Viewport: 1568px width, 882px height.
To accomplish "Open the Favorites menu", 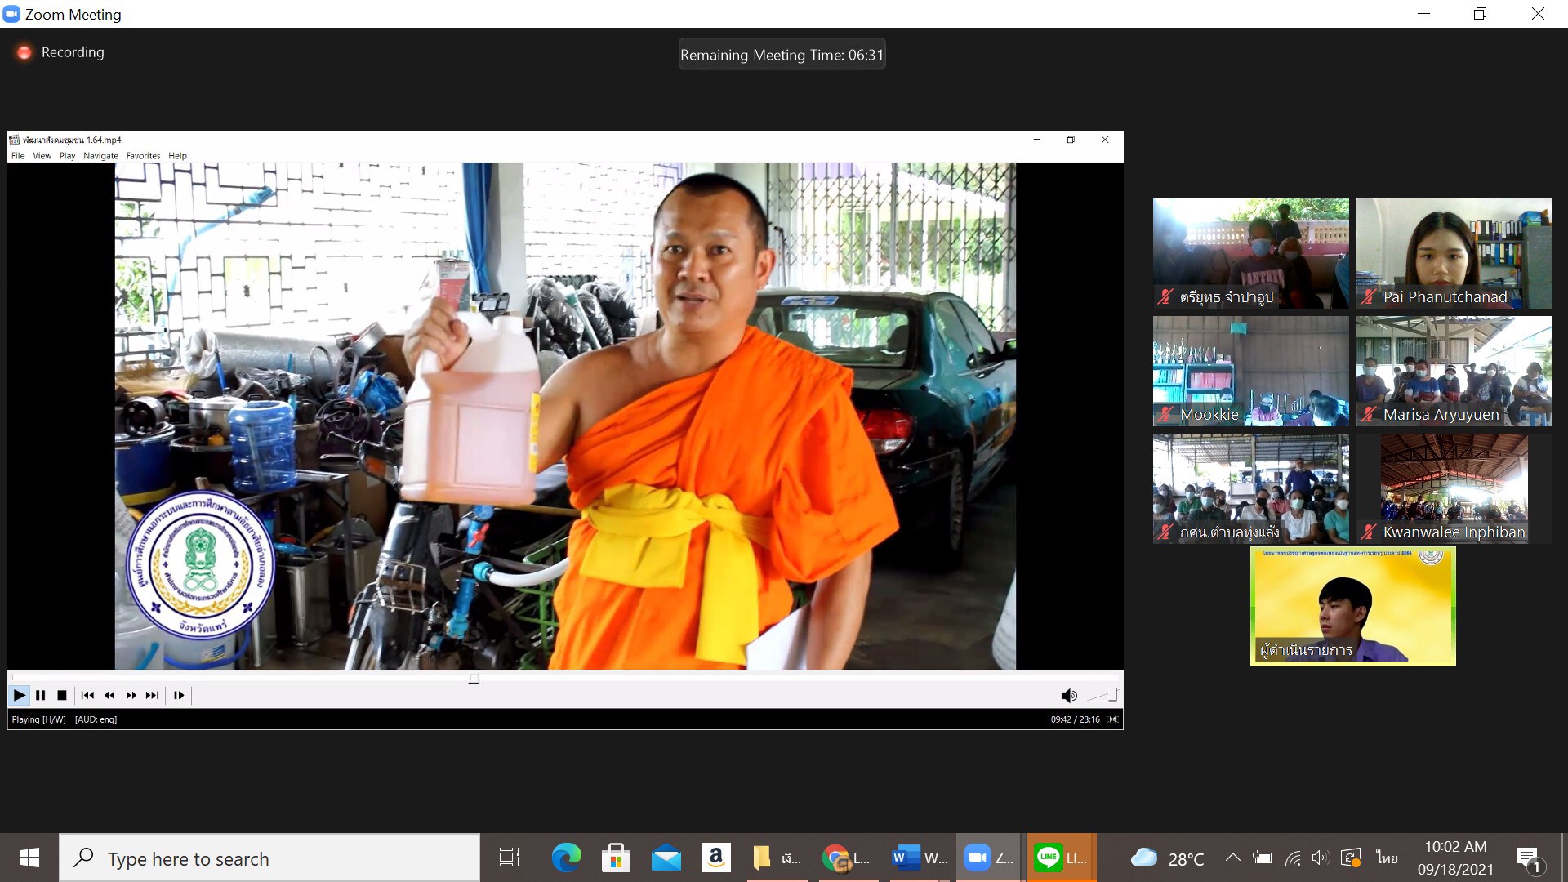I will pos(143,156).
